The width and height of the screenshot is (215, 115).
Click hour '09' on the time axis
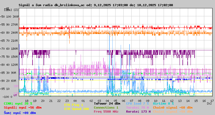[148, 101]
